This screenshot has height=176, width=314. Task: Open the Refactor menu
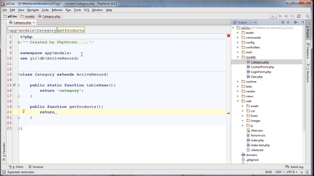tap(57, 10)
